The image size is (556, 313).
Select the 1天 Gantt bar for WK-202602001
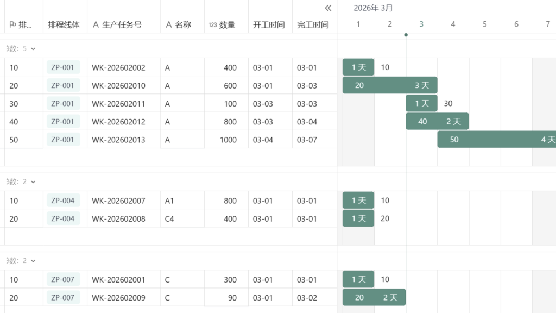[x=358, y=280]
